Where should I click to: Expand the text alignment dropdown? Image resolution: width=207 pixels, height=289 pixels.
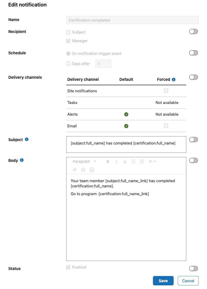click(x=152, y=161)
